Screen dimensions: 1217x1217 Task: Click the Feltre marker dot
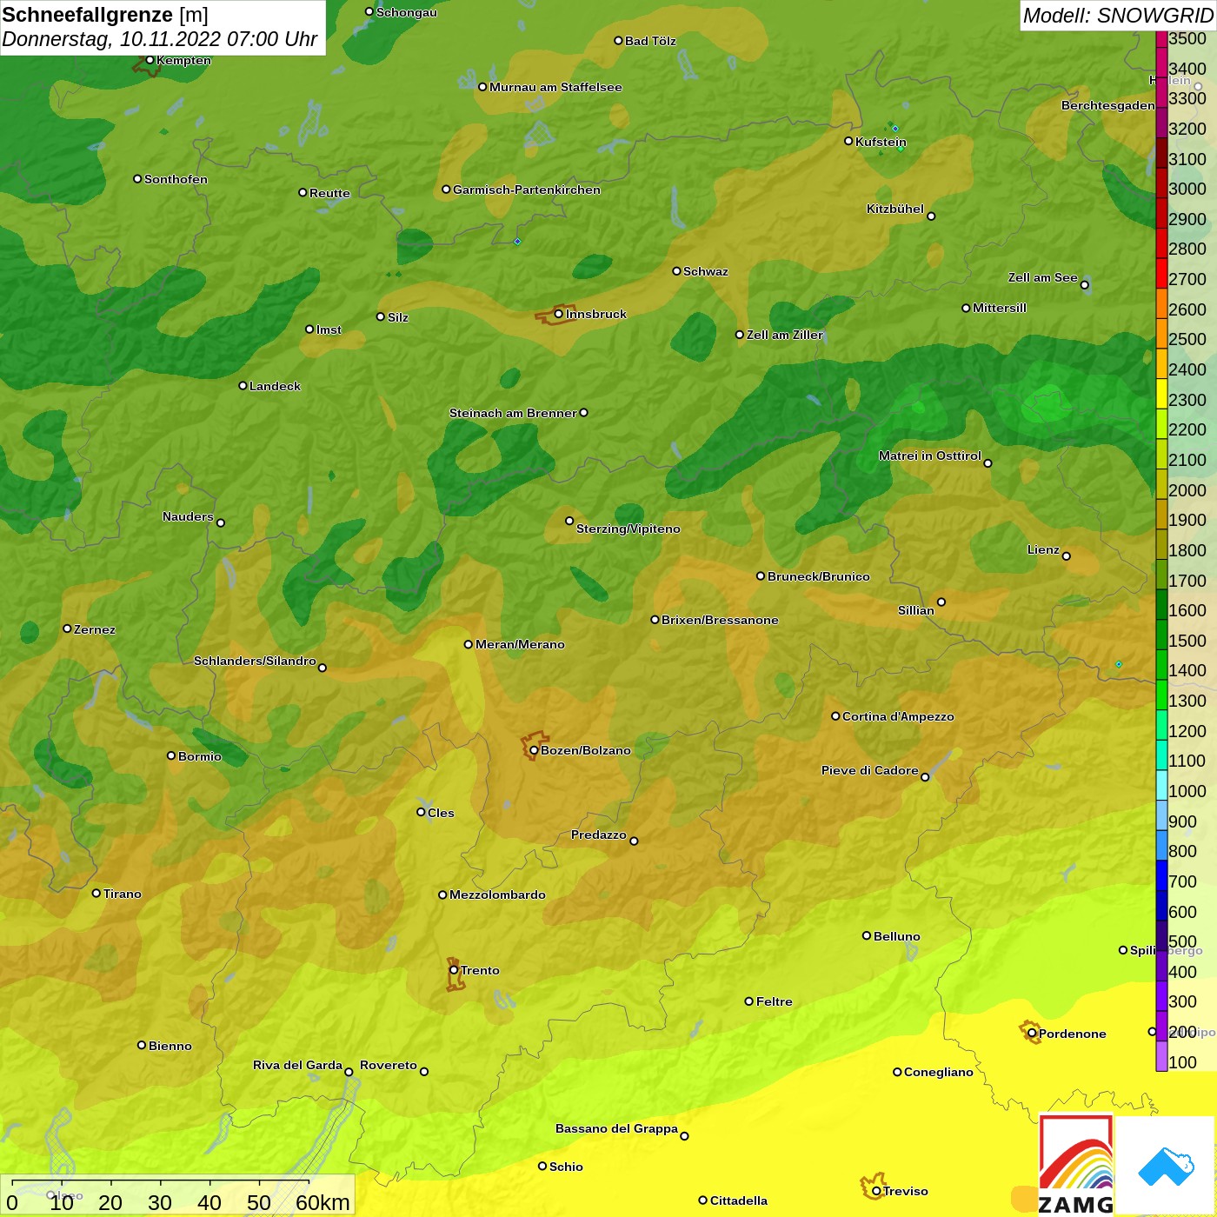point(749,1001)
